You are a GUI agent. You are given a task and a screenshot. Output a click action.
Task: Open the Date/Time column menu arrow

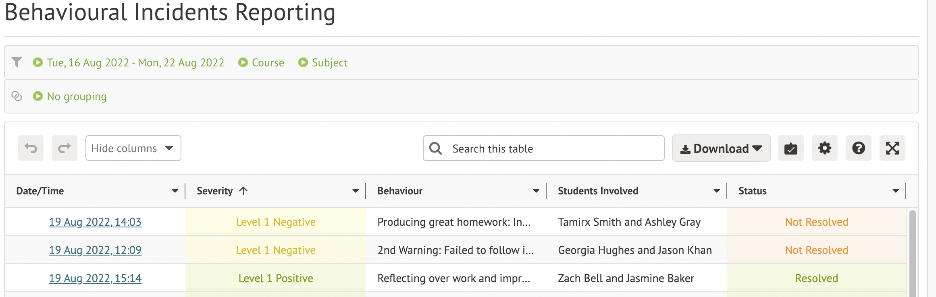(x=175, y=191)
